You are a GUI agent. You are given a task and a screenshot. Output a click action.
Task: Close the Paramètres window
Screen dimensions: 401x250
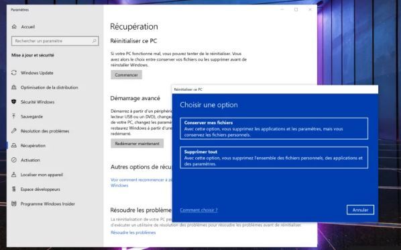click(x=310, y=9)
